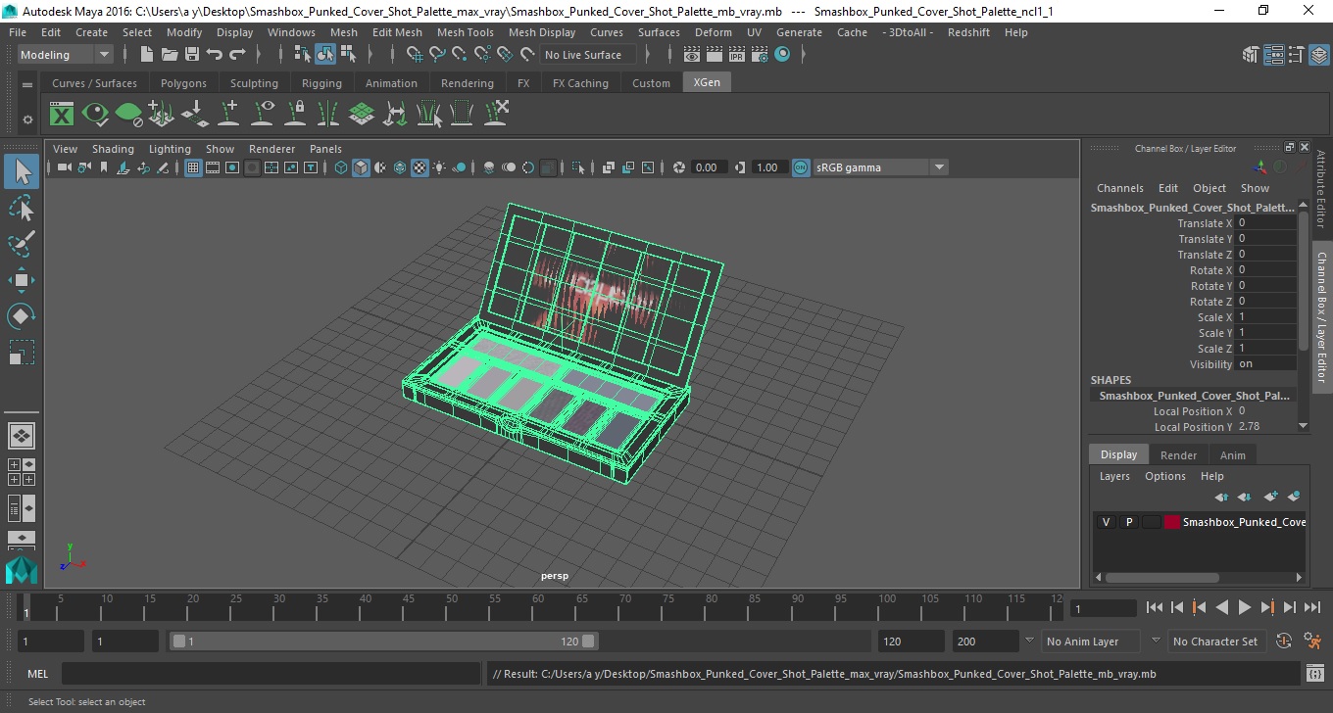
Task: Click the XGen lock guide shelf icon
Action: click(x=295, y=114)
